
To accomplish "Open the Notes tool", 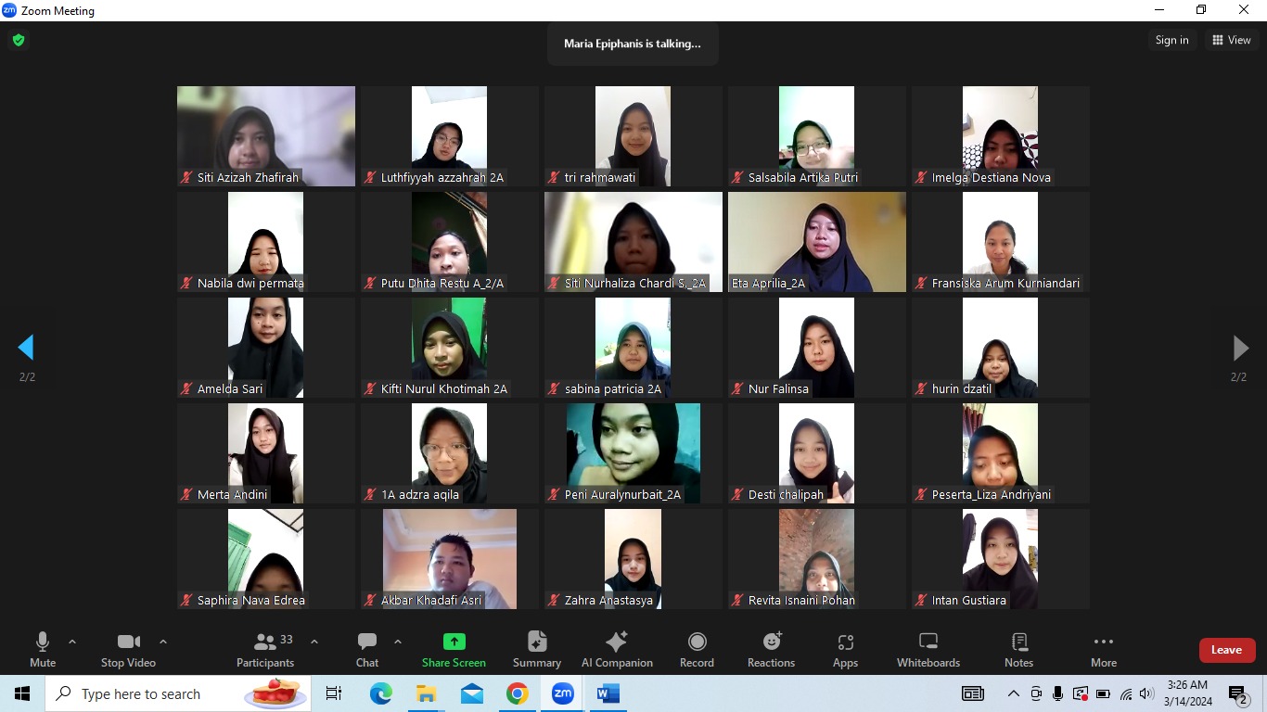I will coord(1018,649).
